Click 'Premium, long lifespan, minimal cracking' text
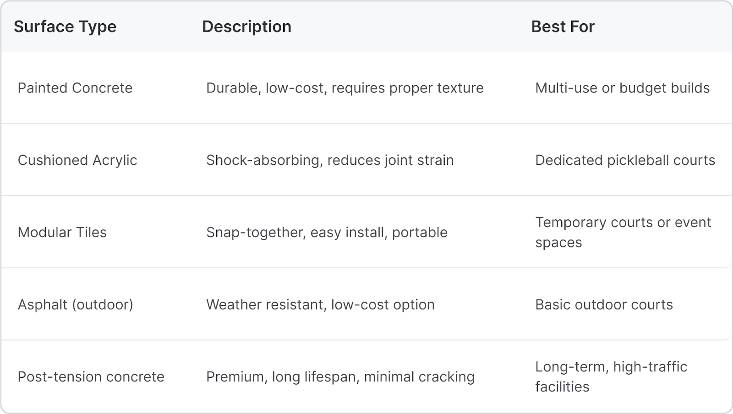This screenshot has height=414, width=733. tap(340, 376)
